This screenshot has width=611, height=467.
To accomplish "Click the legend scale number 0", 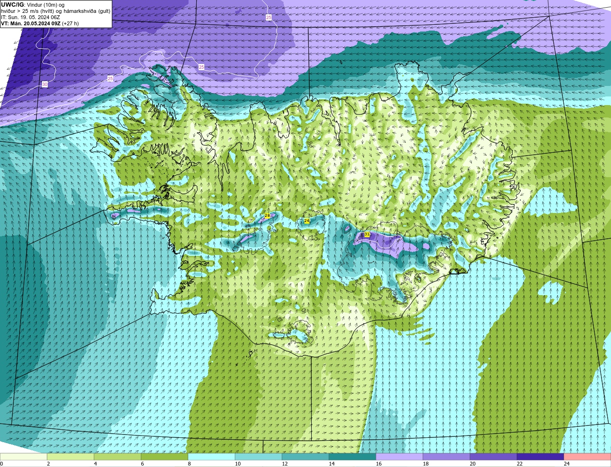I will pos(1,464).
